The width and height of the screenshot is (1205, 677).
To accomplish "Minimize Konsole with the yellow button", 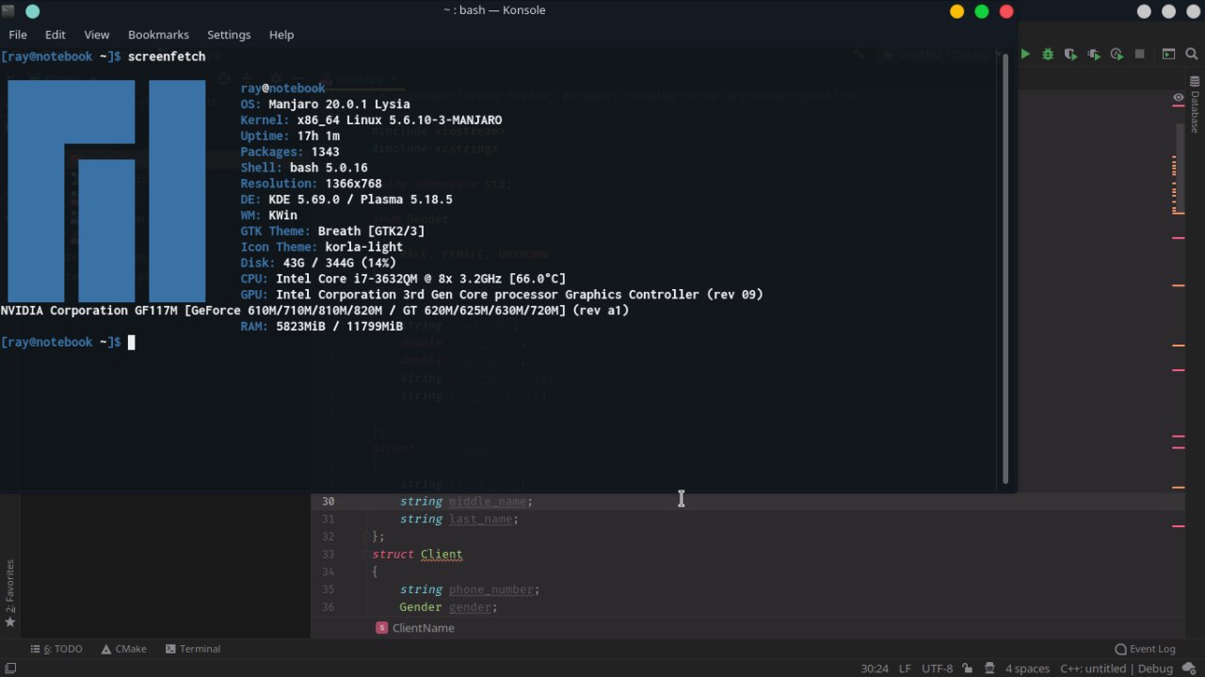I will click(957, 11).
